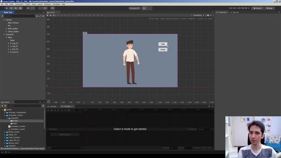Select the Rect transform tool in toolbar

click(21, 8)
